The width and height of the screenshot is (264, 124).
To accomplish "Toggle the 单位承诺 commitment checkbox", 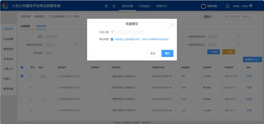I will 112,40.
